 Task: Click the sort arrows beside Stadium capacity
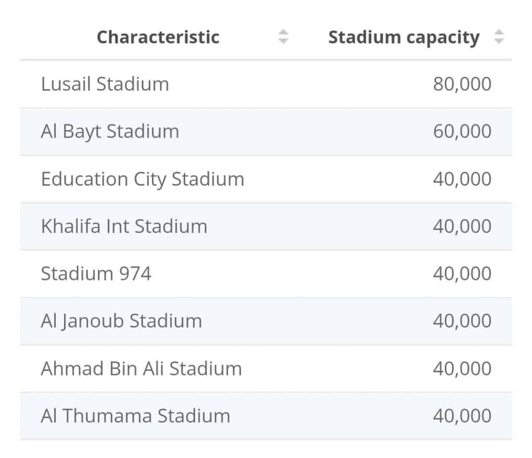(499, 37)
